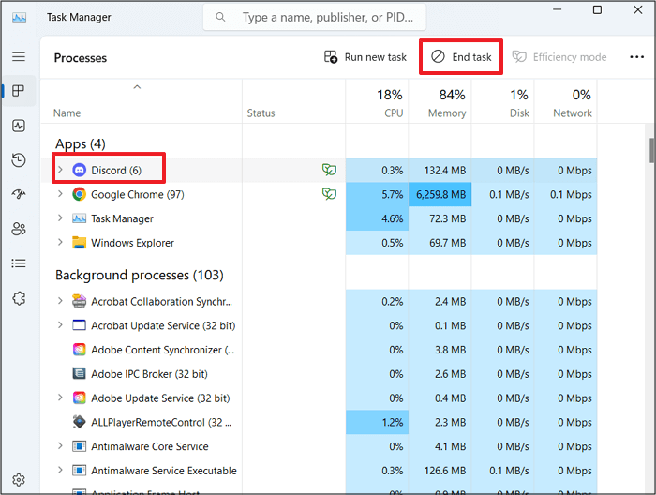Select the Discord (6) row name
Image resolution: width=656 pixels, height=495 pixels.
click(x=116, y=171)
